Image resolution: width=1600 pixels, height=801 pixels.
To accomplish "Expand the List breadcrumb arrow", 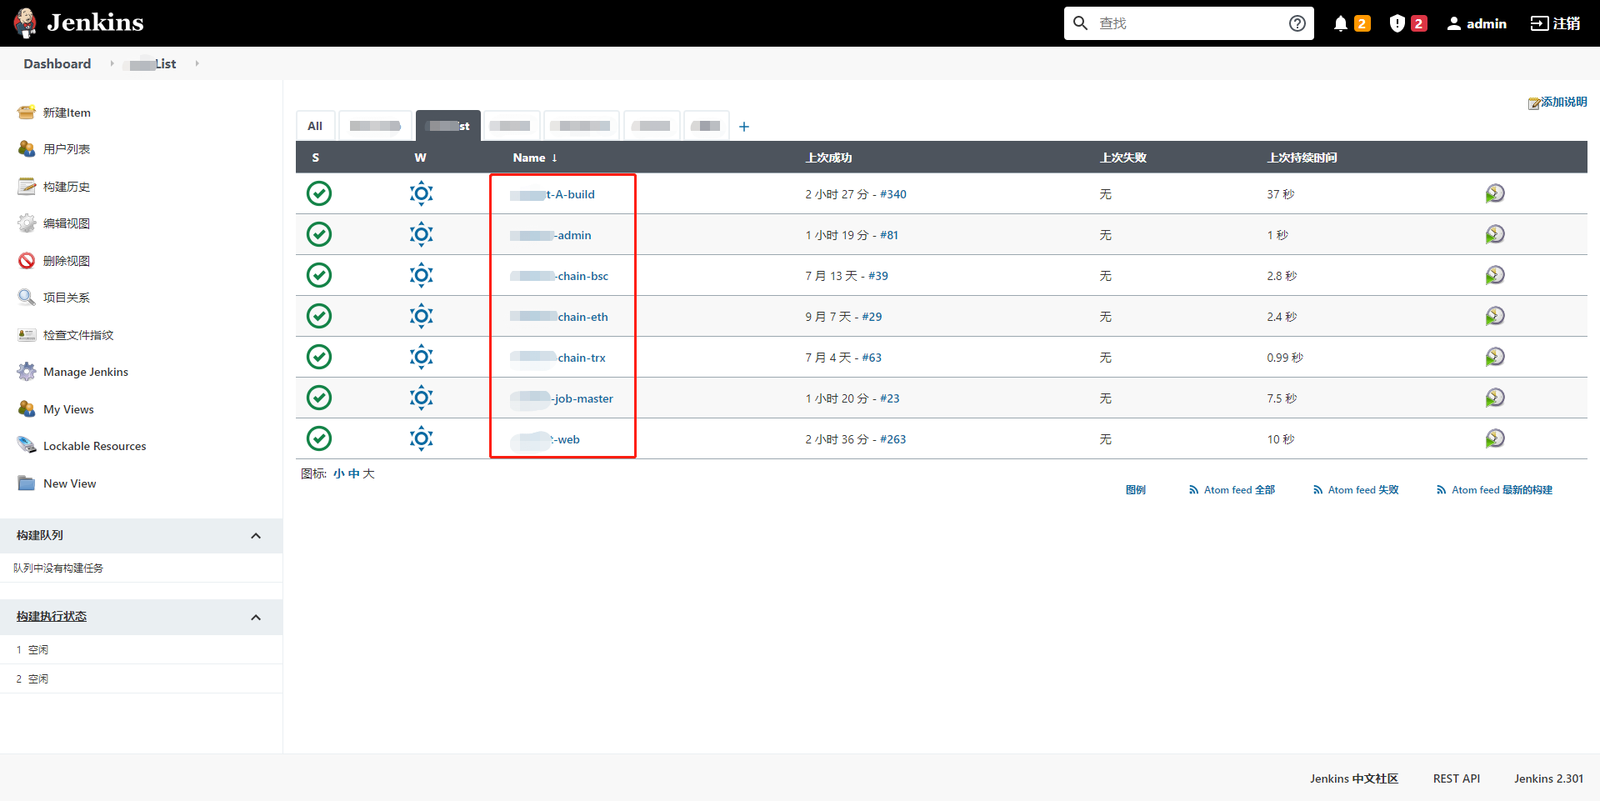I will pos(197,63).
